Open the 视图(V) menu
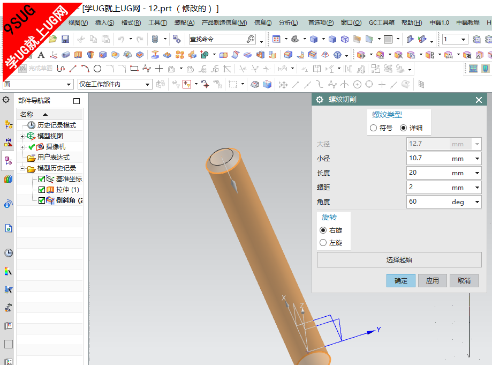The height and width of the screenshot is (365, 492). pyautogui.click(x=78, y=23)
